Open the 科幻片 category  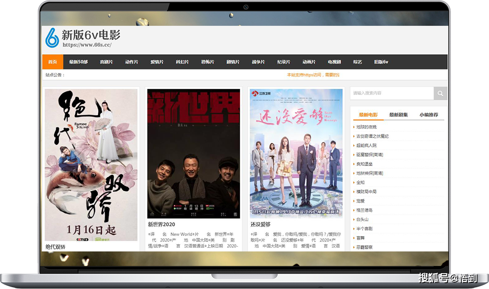tap(182, 62)
